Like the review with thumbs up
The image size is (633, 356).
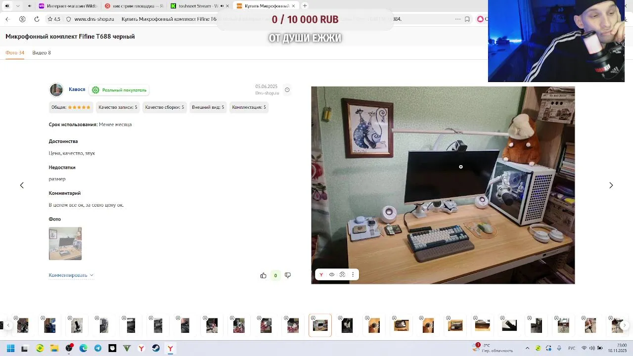263,275
